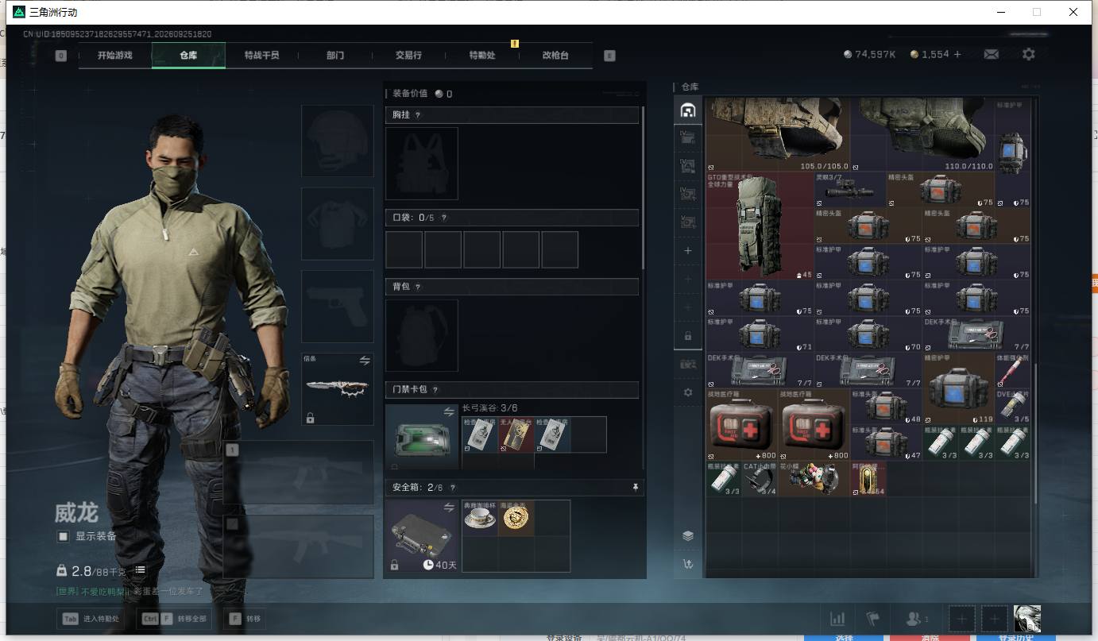Click the help icon next to 口袋
The height and width of the screenshot is (641, 1098).
[x=443, y=218]
